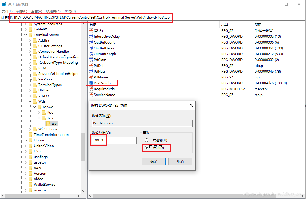Click the WalletService folder icon
Screen dimensions: 306x199
click(x=31, y=185)
